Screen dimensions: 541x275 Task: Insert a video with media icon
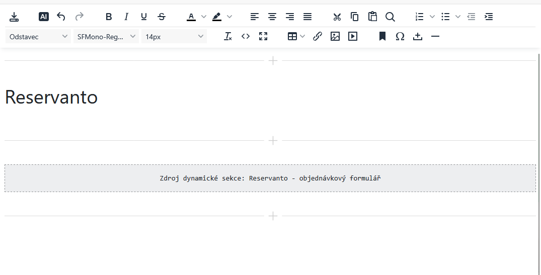click(x=353, y=36)
